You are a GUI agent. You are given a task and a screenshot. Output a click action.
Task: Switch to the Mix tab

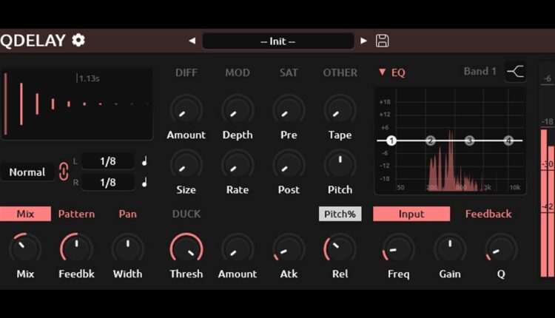pos(25,214)
